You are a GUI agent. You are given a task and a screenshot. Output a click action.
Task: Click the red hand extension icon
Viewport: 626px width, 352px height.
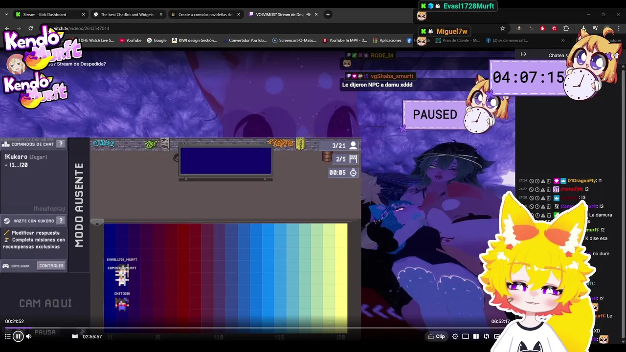click(542, 28)
